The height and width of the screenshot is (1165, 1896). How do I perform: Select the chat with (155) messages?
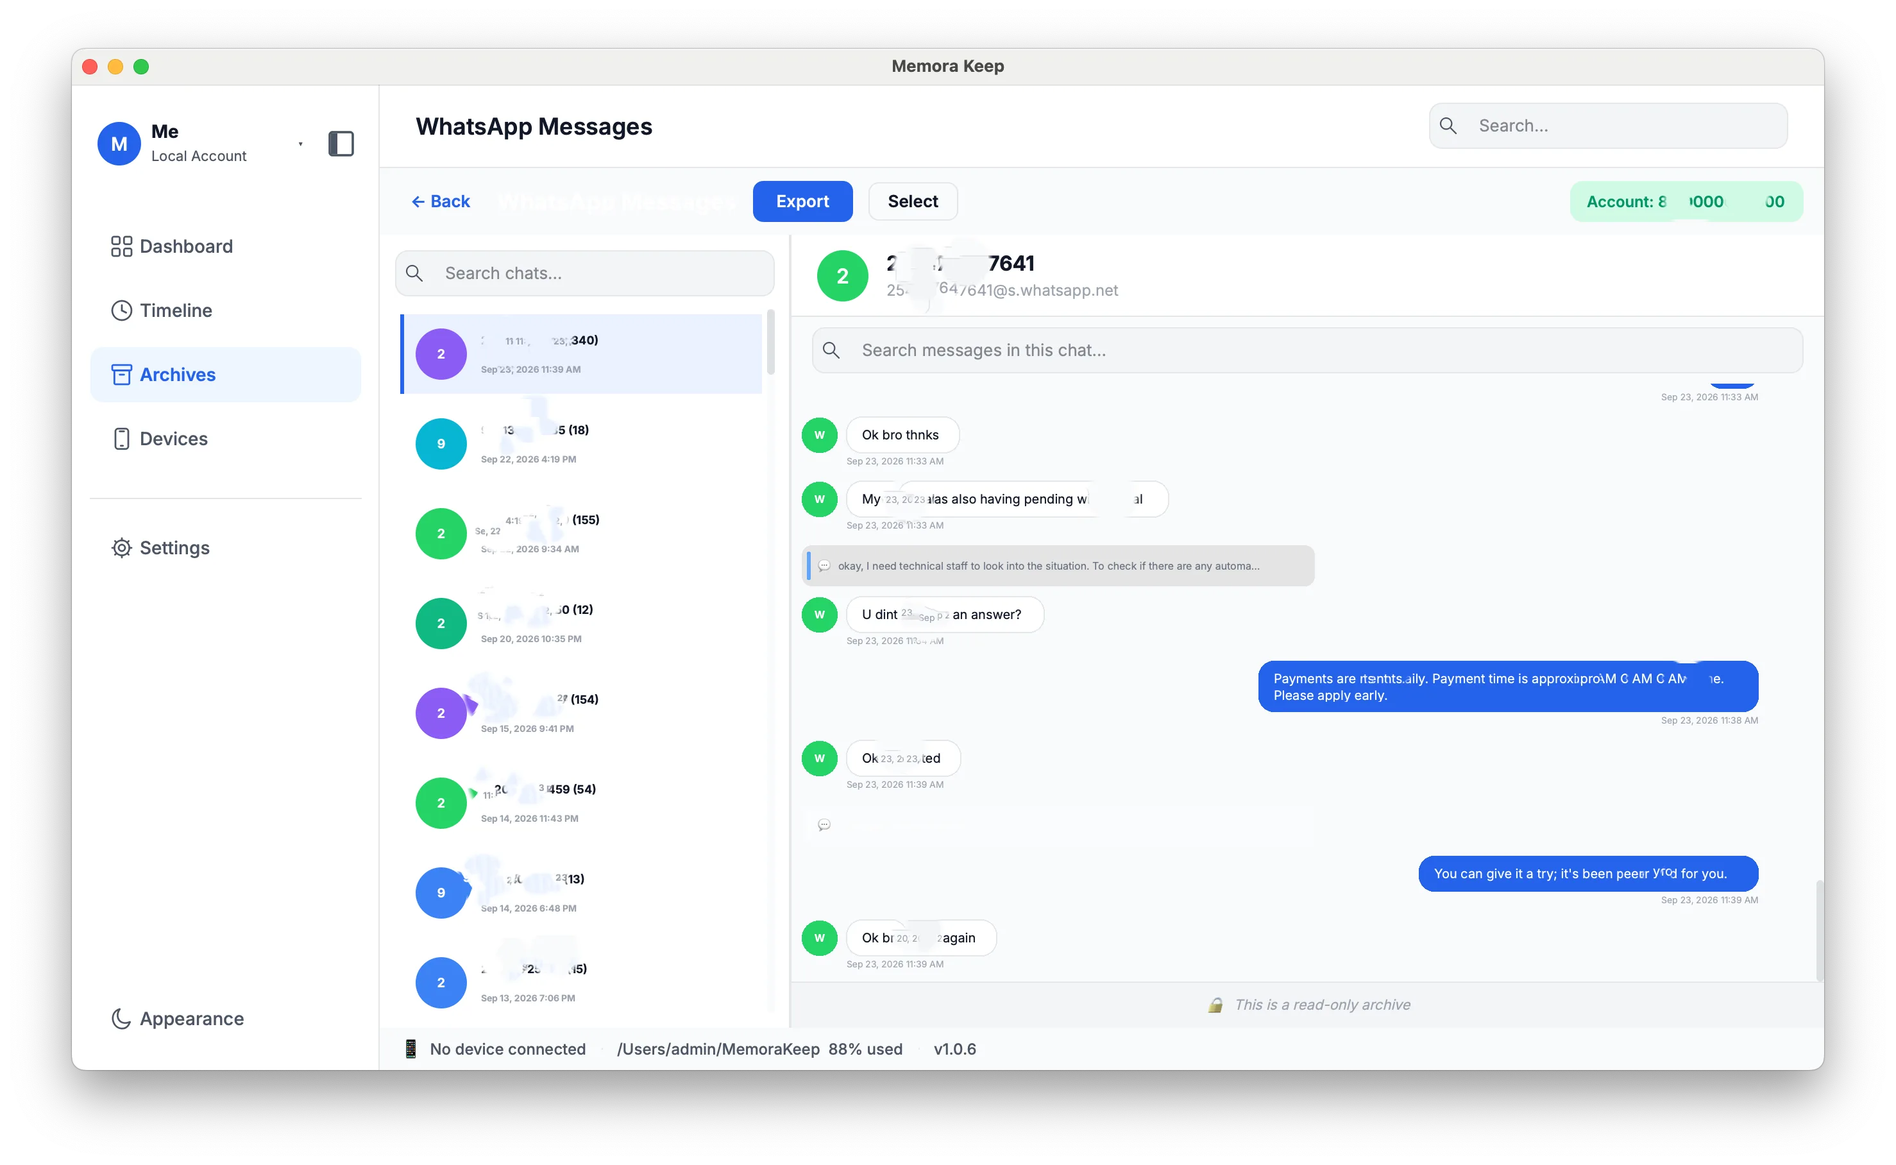(x=582, y=533)
